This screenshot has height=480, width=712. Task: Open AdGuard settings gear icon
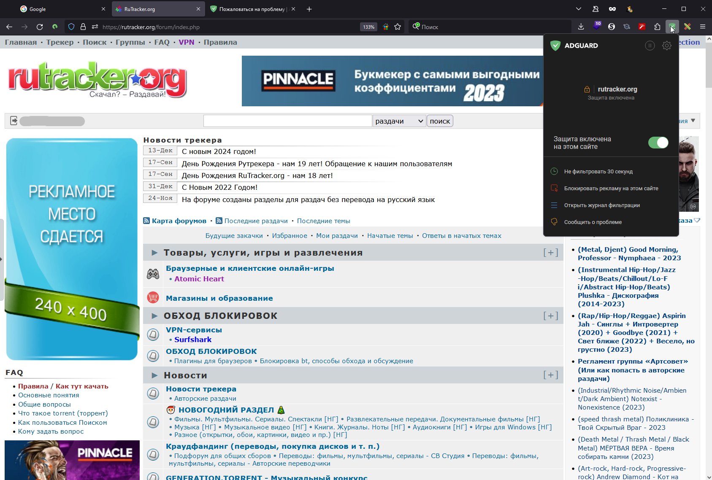pyautogui.click(x=666, y=46)
